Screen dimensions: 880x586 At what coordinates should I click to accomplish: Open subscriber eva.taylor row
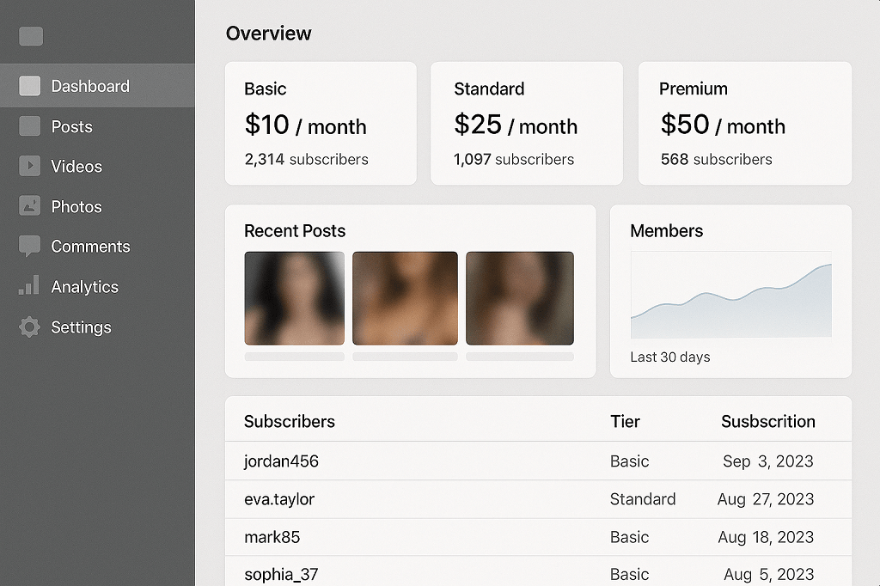pos(538,499)
